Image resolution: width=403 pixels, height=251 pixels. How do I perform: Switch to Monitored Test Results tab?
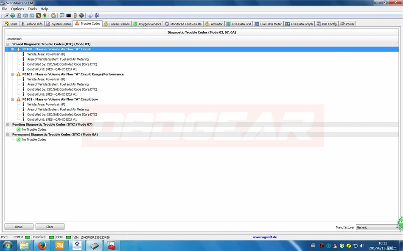pos(183,24)
